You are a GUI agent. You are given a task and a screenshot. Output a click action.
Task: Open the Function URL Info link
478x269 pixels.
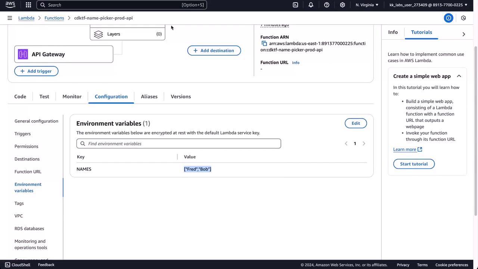click(296, 63)
